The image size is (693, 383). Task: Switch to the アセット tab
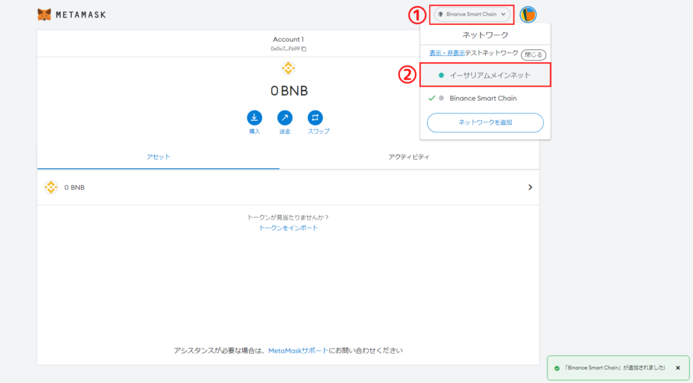click(158, 157)
